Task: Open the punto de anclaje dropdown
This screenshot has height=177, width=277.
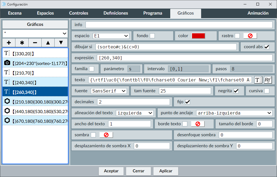Action: (234, 113)
